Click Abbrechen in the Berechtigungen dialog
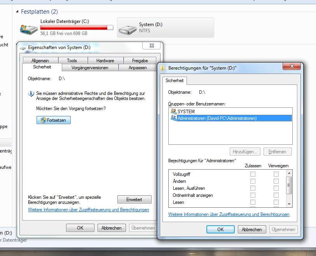The width and height of the screenshot is (316, 256). tap(252, 230)
